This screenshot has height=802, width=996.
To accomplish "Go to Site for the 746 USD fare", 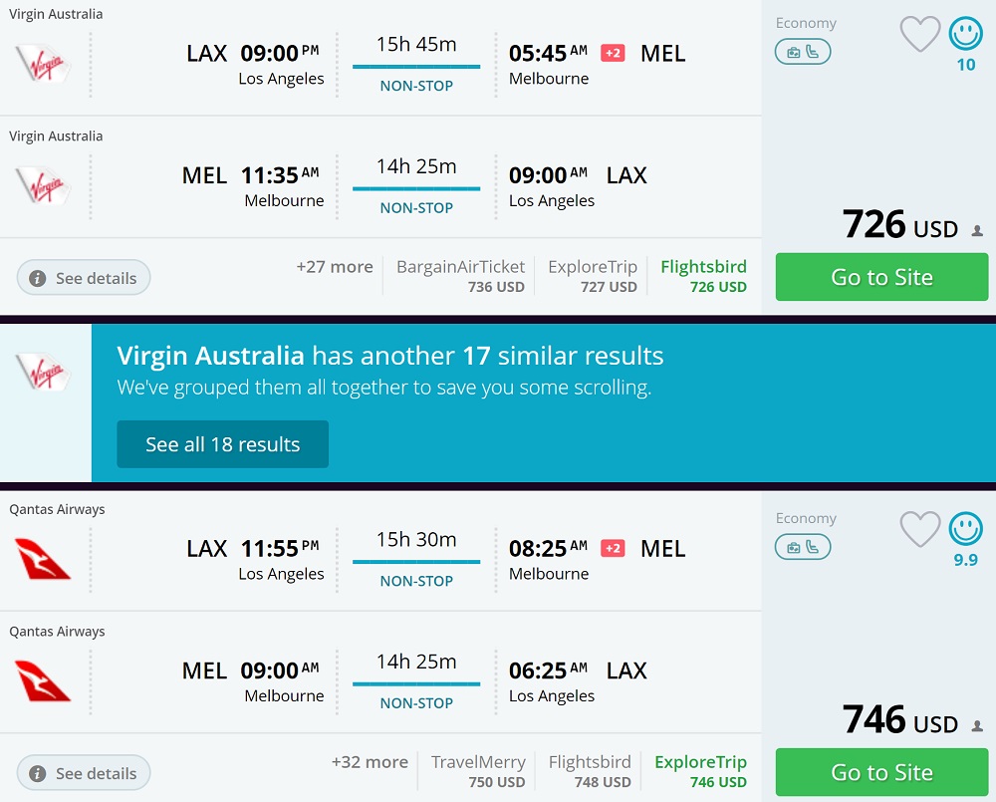I will pyautogui.click(x=881, y=772).
